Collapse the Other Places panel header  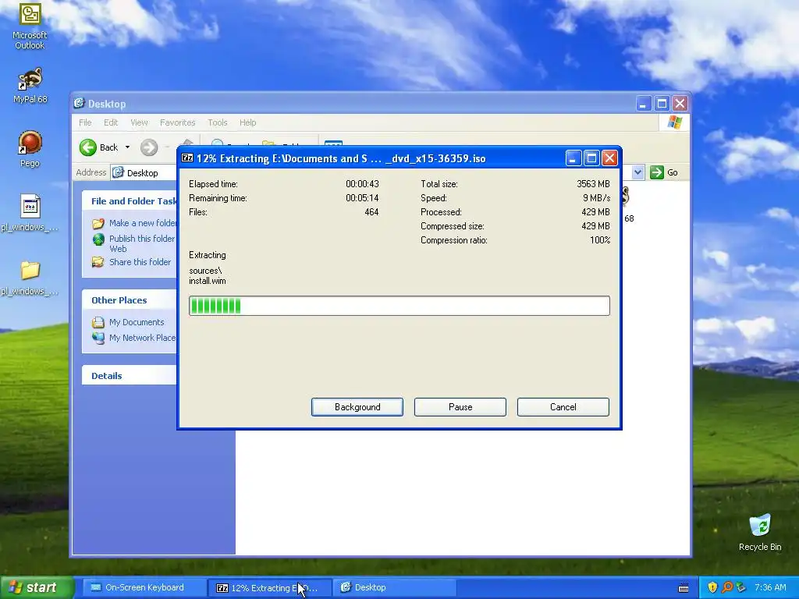point(130,300)
